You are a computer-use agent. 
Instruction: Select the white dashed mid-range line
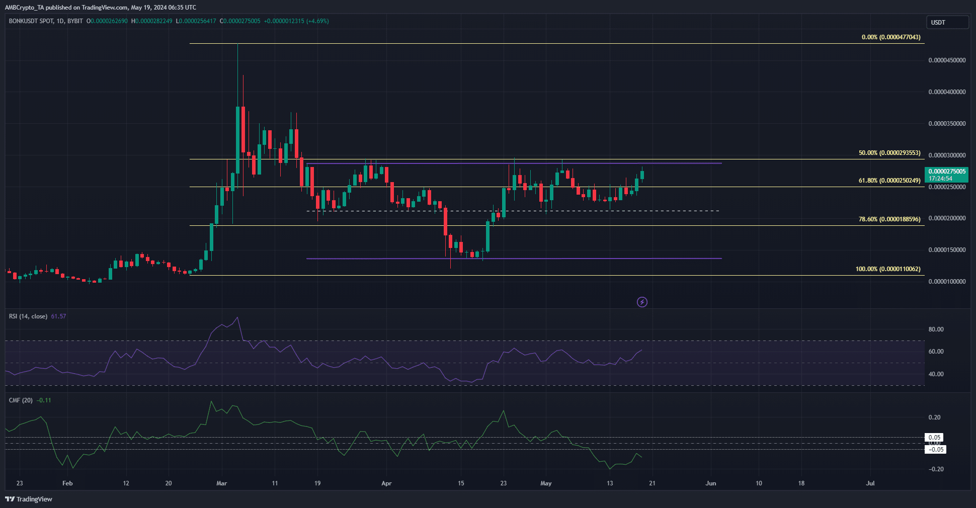pos(513,211)
